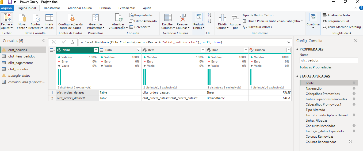
Task: Click the Todas as Propriedades link
Action: pyautogui.click(x=316, y=67)
